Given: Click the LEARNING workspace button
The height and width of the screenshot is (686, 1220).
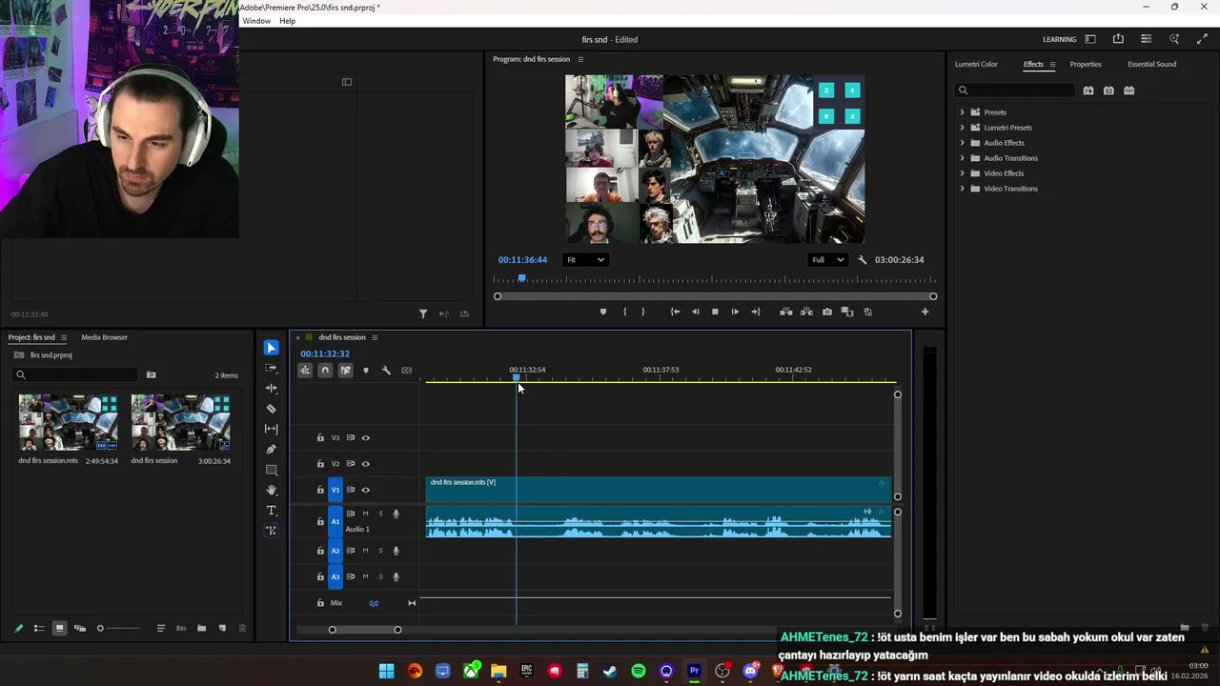Looking at the screenshot, I should click(x=1059, y=39).
